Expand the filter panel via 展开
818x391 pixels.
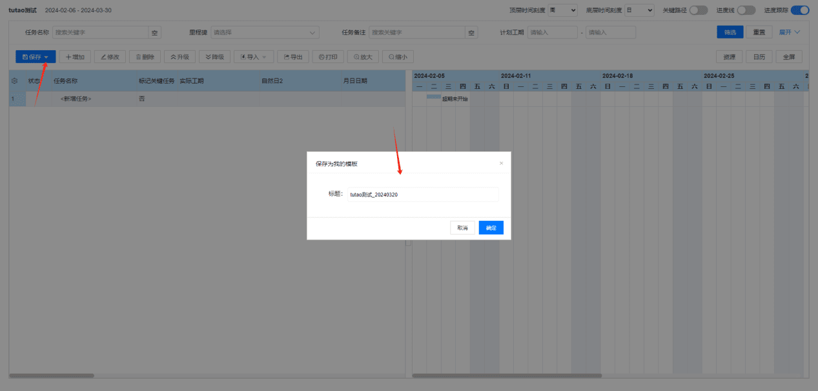pos(790,32)
